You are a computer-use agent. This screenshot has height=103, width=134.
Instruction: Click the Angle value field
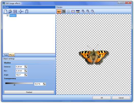click(x=20, y=75)
